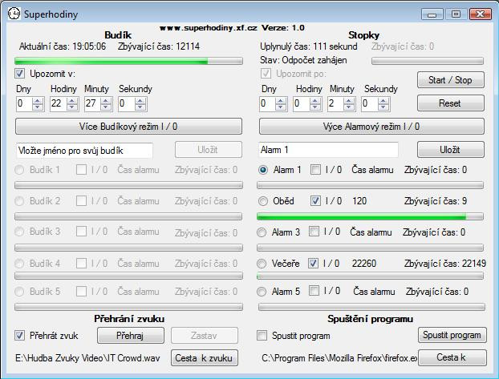Minimize the Superhodiny window
Screen dimensions: 499x379
(x=432, y=14)
